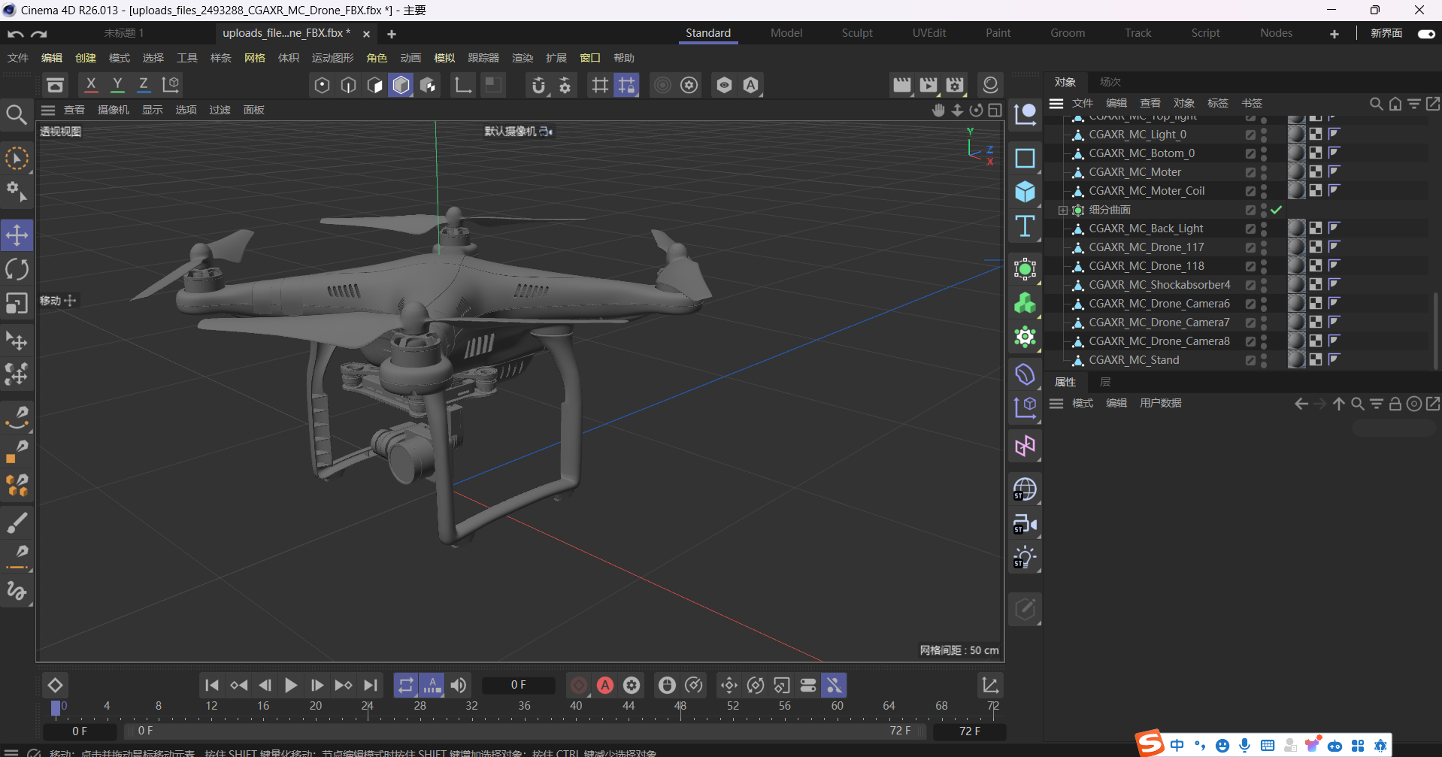This screenshot has height=757, width=1442.
Task: Select Model mode icon
Action: click(x=401, y=85)
